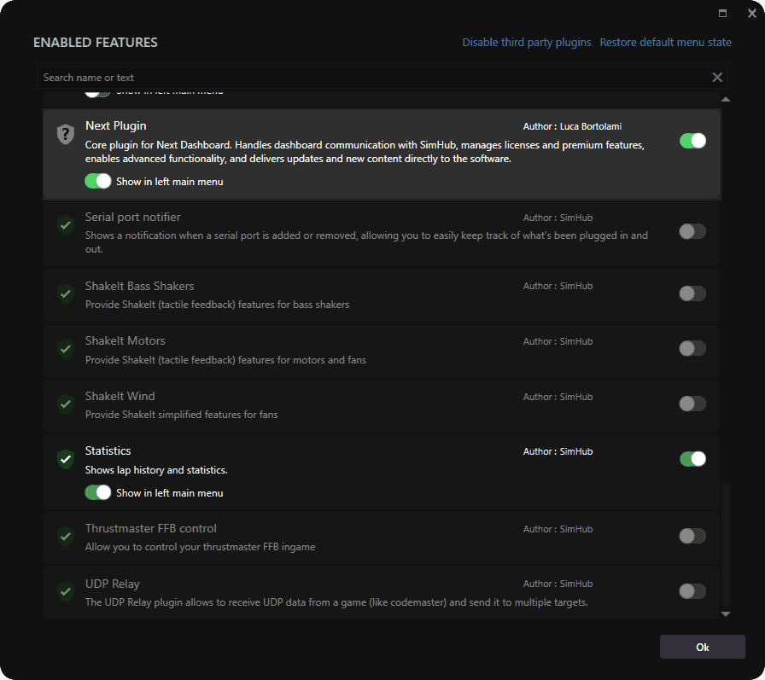Click the vertical scrollbar thumb
The image size is (765, 680).
pyautogui.click(x=726, y=543)
